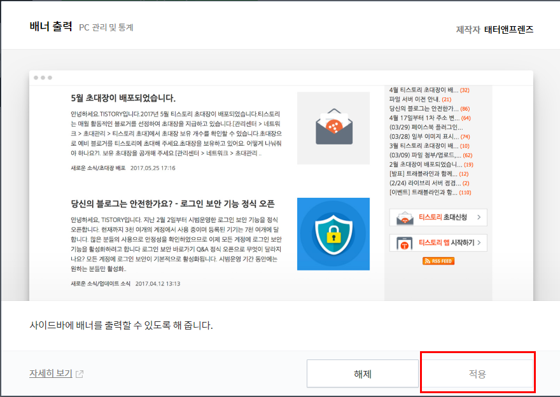Open sidebar item [이벤트] 트래블라인과 함

coord(423,192)
